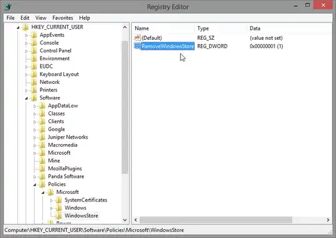The height and width of the screenshot is (238, 336).
Task: Click the values pane scroll left arrow
Action: 136,220
